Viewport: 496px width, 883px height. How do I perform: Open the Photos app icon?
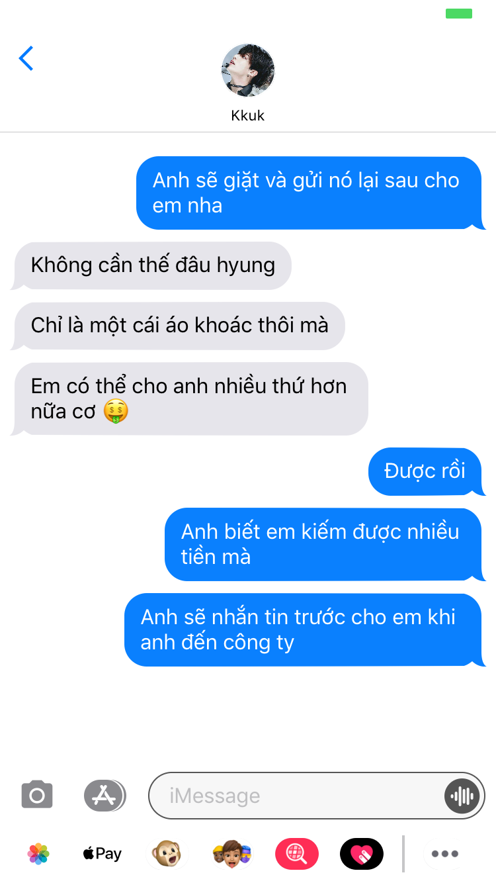pyautogui.click(x=38, y=854)
